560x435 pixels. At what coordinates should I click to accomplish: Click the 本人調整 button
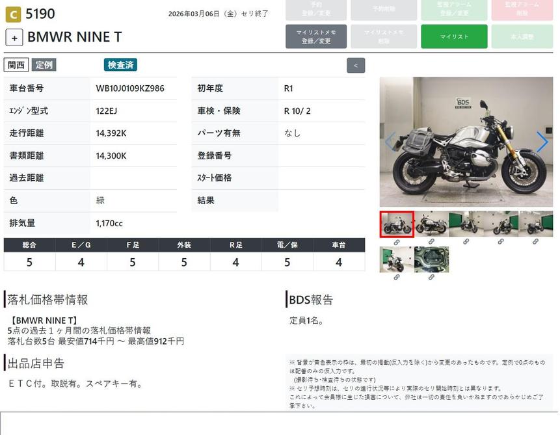click(522, 36)
